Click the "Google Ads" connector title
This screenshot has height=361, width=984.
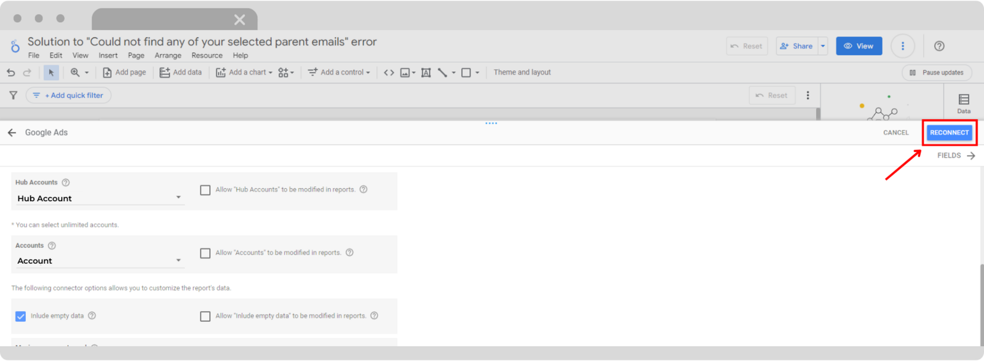click(x=46, y=132)
